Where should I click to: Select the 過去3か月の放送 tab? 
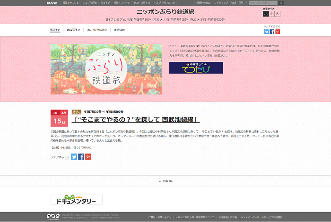pos(97,30)
